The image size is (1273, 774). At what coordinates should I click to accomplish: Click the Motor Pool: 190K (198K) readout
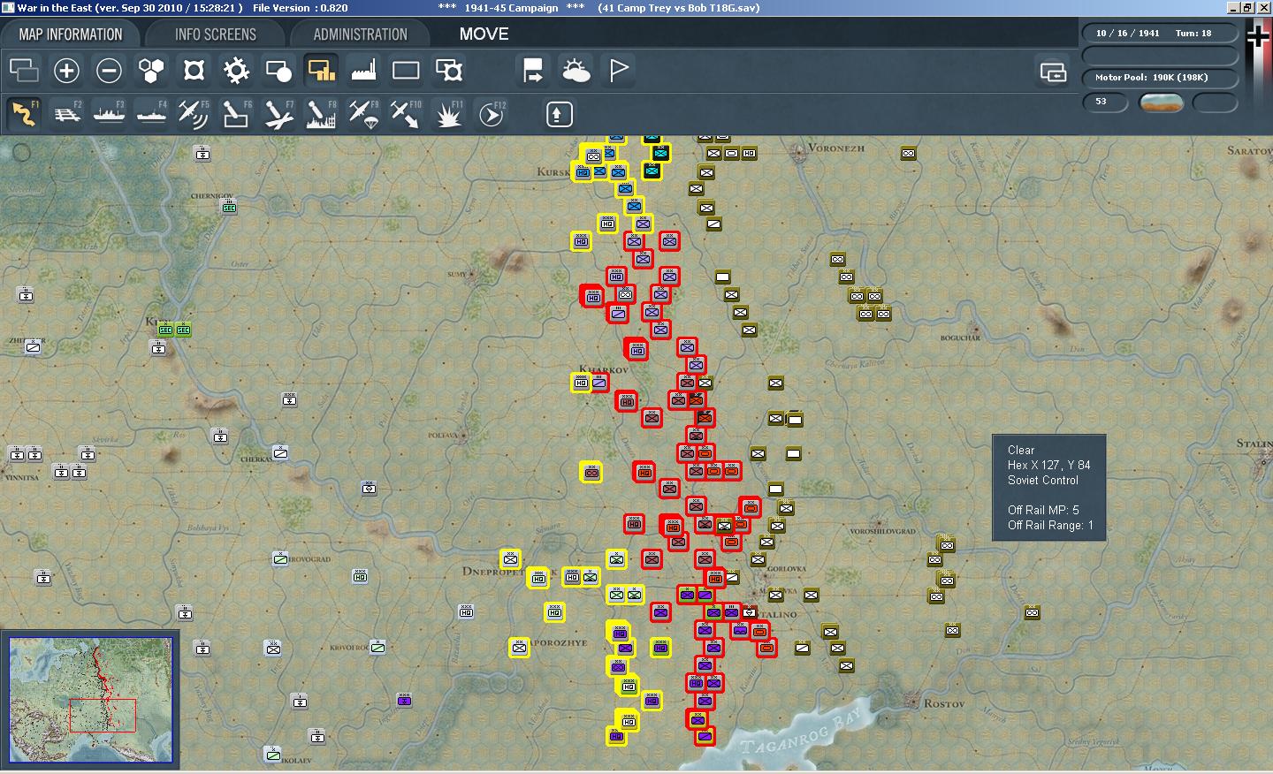click(1151, 78)
